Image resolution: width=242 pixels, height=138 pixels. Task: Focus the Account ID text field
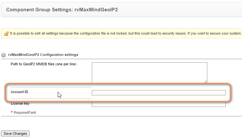click(x=159, y=93)
